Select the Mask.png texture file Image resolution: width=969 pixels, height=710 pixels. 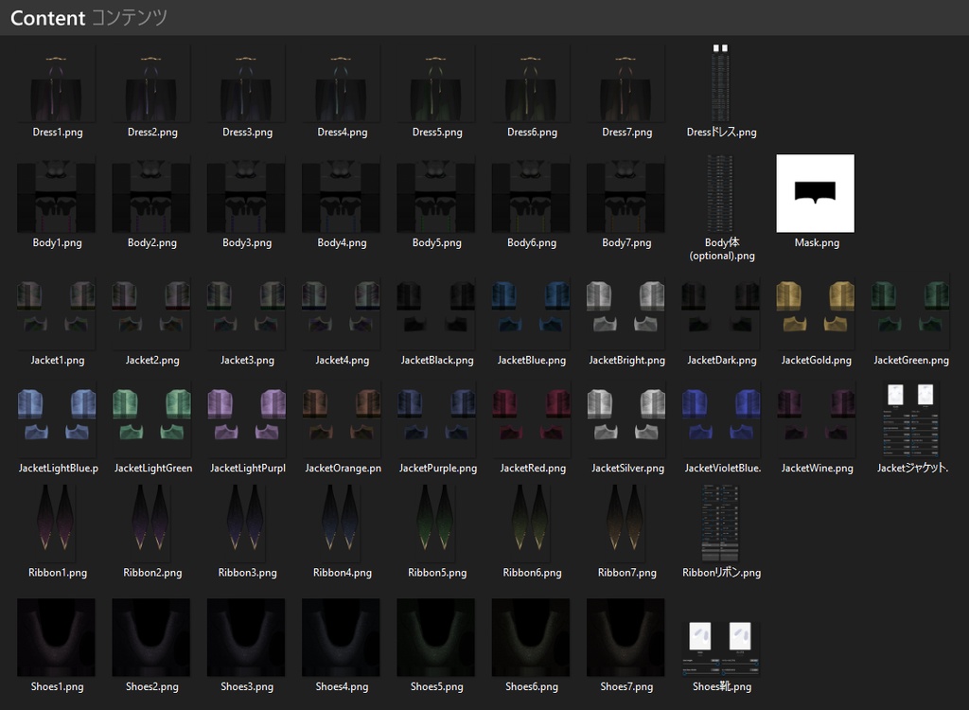[x=815, y=192]
